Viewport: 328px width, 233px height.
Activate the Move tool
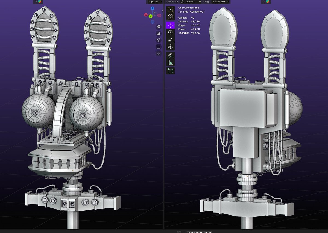point(171,25)
